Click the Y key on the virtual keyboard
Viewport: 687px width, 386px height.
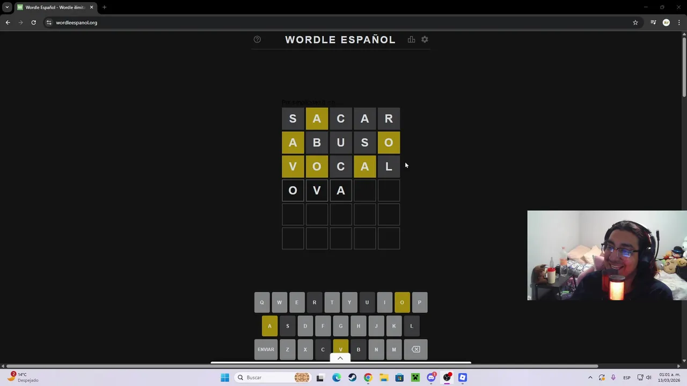(x=349, y=302)
